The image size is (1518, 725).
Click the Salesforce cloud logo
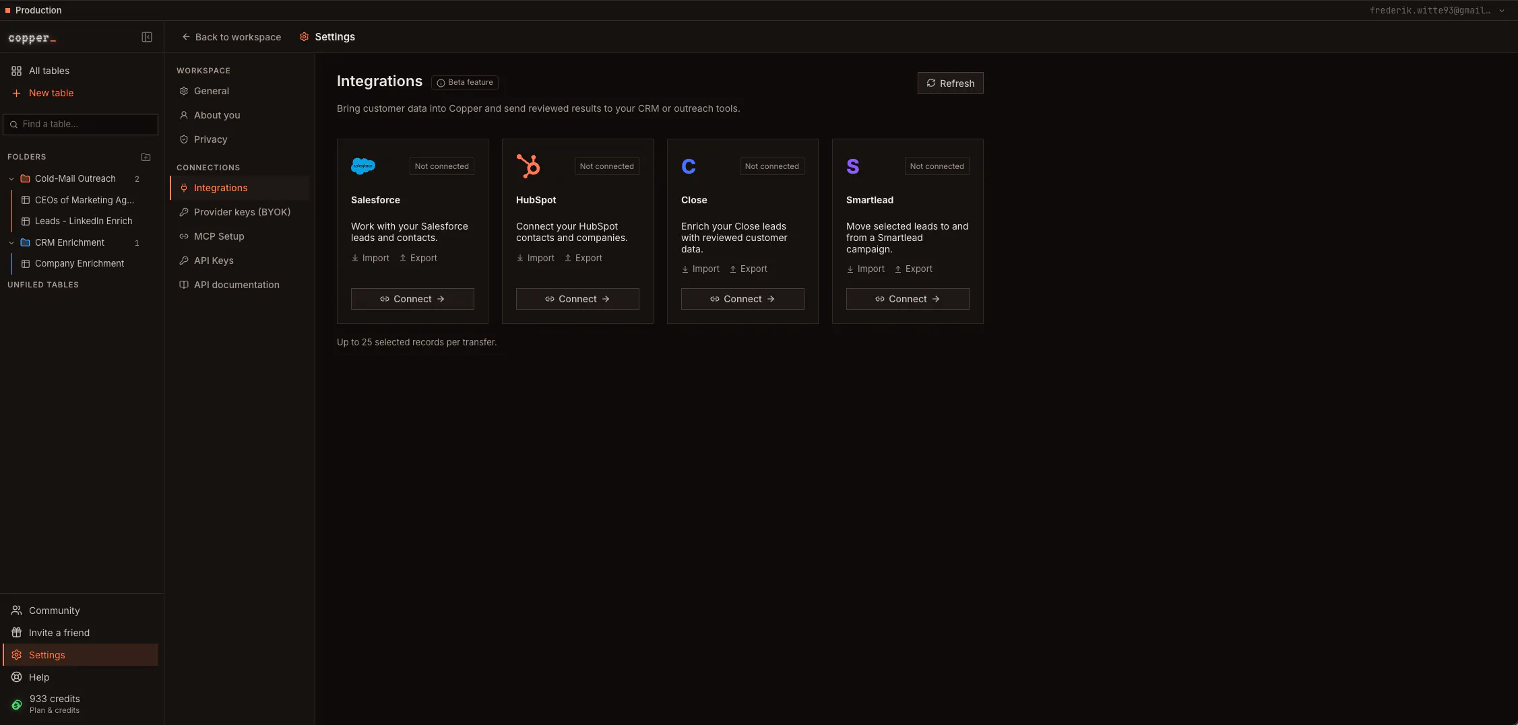(363, 166)
